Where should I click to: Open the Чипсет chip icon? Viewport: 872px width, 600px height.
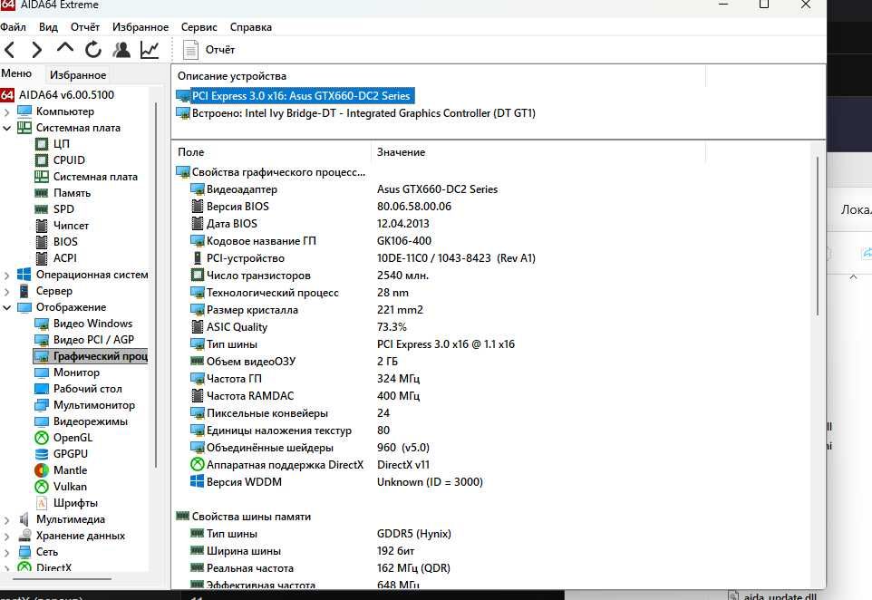click(x=42, y=226)
